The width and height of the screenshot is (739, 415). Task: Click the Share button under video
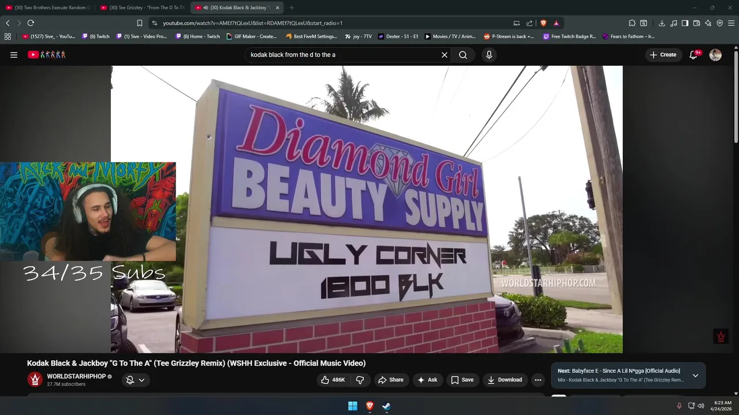coord(390,380)
